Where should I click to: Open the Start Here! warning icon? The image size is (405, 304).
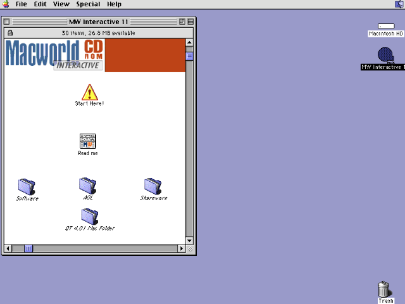tap(90, 92)
